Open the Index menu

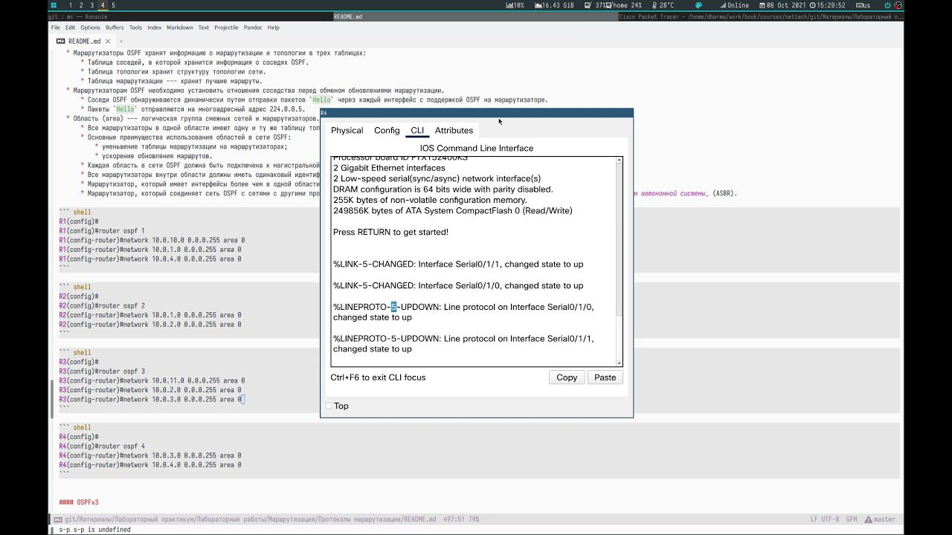click(x=154, y=27)
